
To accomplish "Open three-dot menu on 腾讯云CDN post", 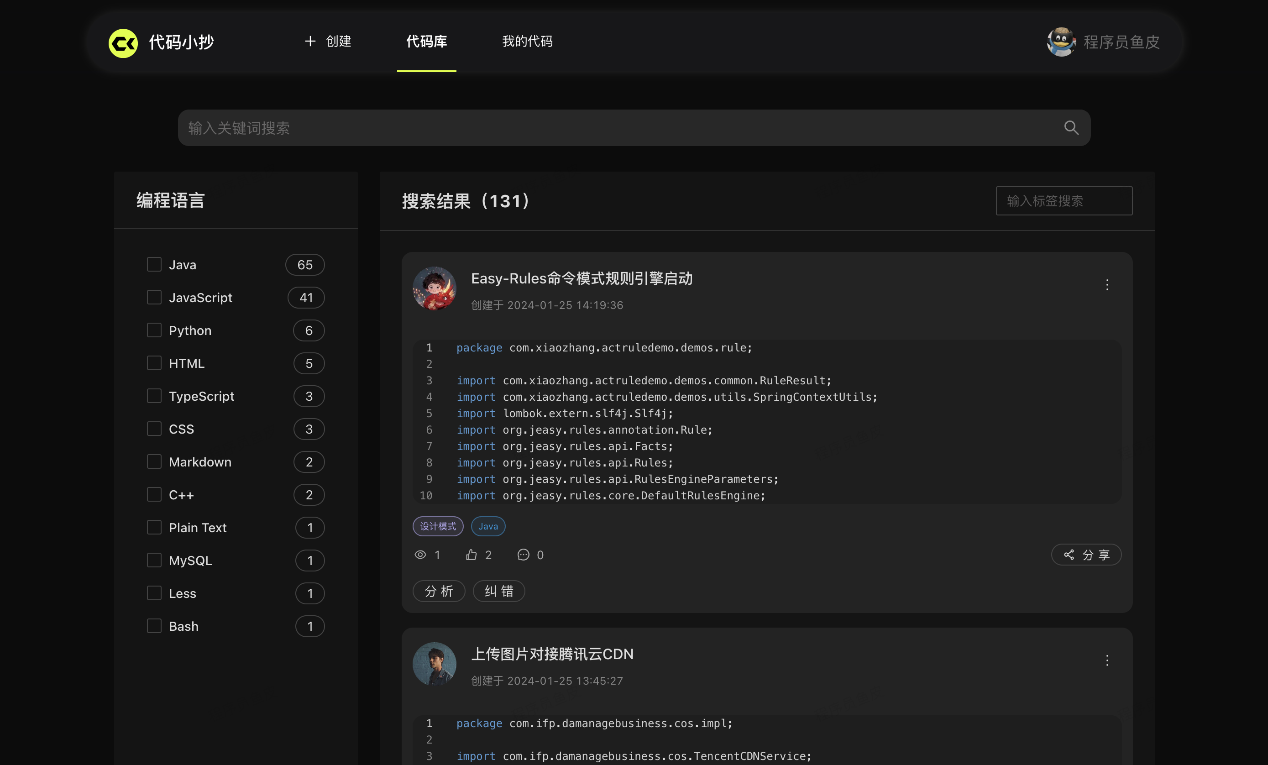I will tap(1107, 660).
